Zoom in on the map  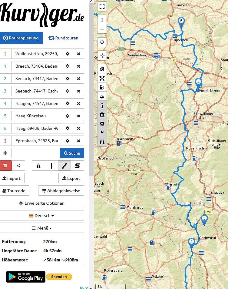(x=102, y=20)
